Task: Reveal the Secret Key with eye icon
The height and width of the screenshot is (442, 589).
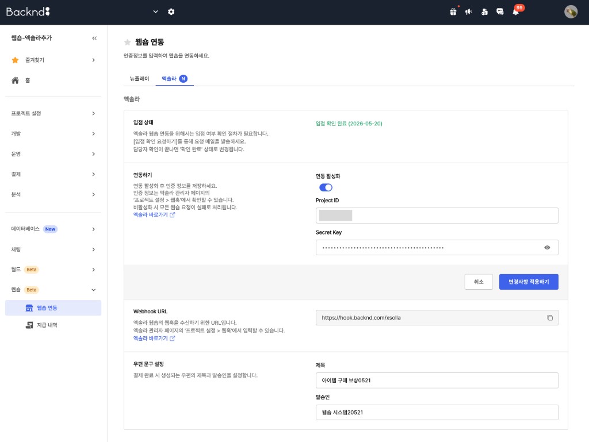Action: click(x=547, y=248)
